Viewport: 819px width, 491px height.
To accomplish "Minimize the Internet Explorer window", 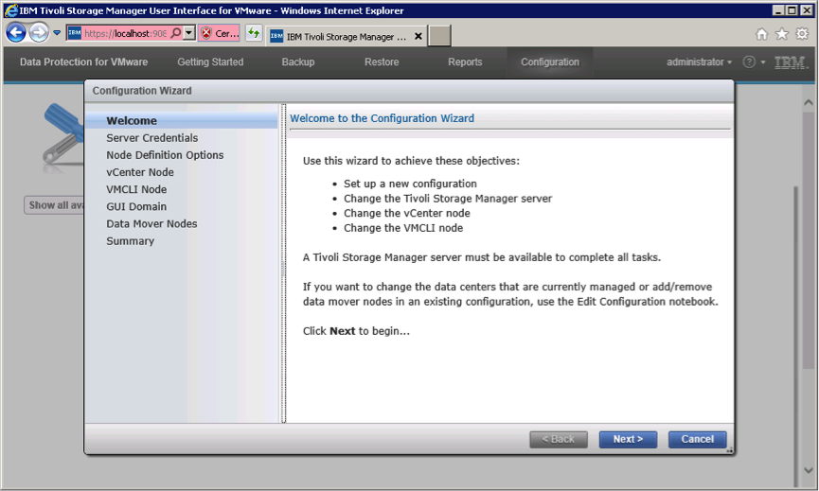I will [778, 9].
